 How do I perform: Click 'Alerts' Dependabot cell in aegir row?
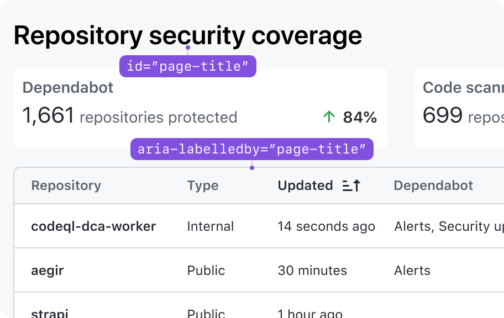pos(412,271)
